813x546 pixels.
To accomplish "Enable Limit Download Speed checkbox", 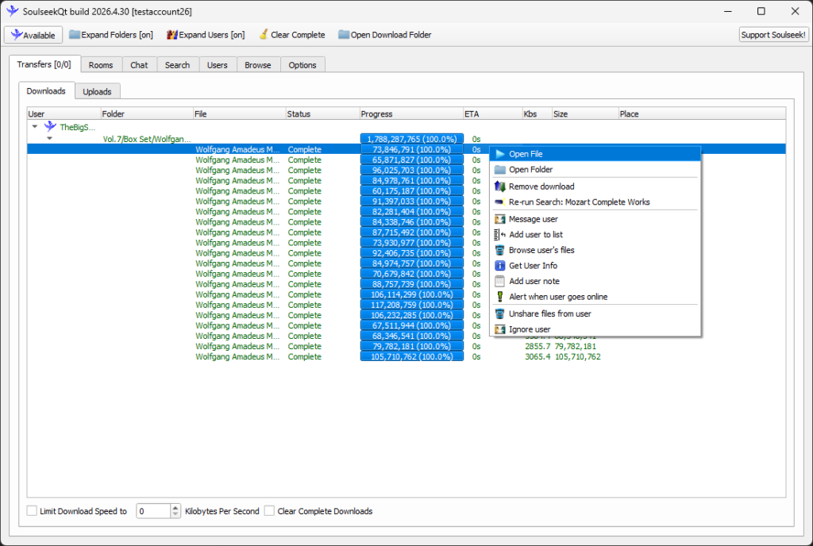I will (x=32, y=511).
